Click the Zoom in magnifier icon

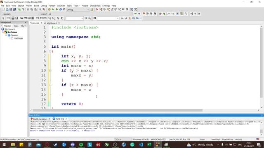(49, 18)
